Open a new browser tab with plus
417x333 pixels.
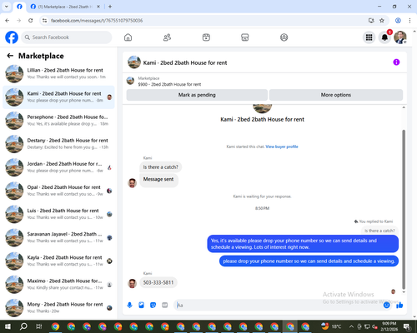tap(110, 7)
